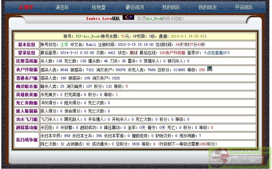Screen dimensions: 272x169
Task: Click the VIP-Air_Book account name
Action: 88,36
